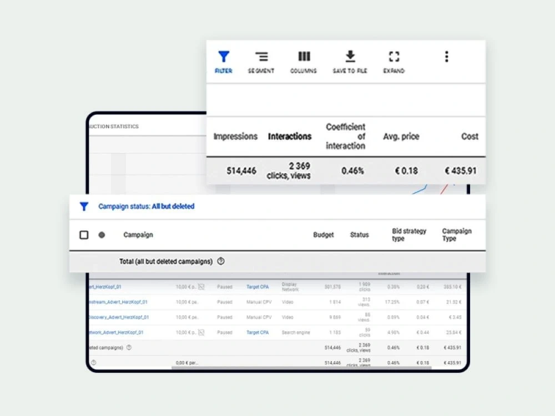
Task: Click the Status column header
Action: 359,235
